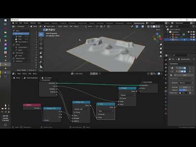196x147 pixels.
Task: Activate the Transform tool in viewport toolbar
Action: 41,57
